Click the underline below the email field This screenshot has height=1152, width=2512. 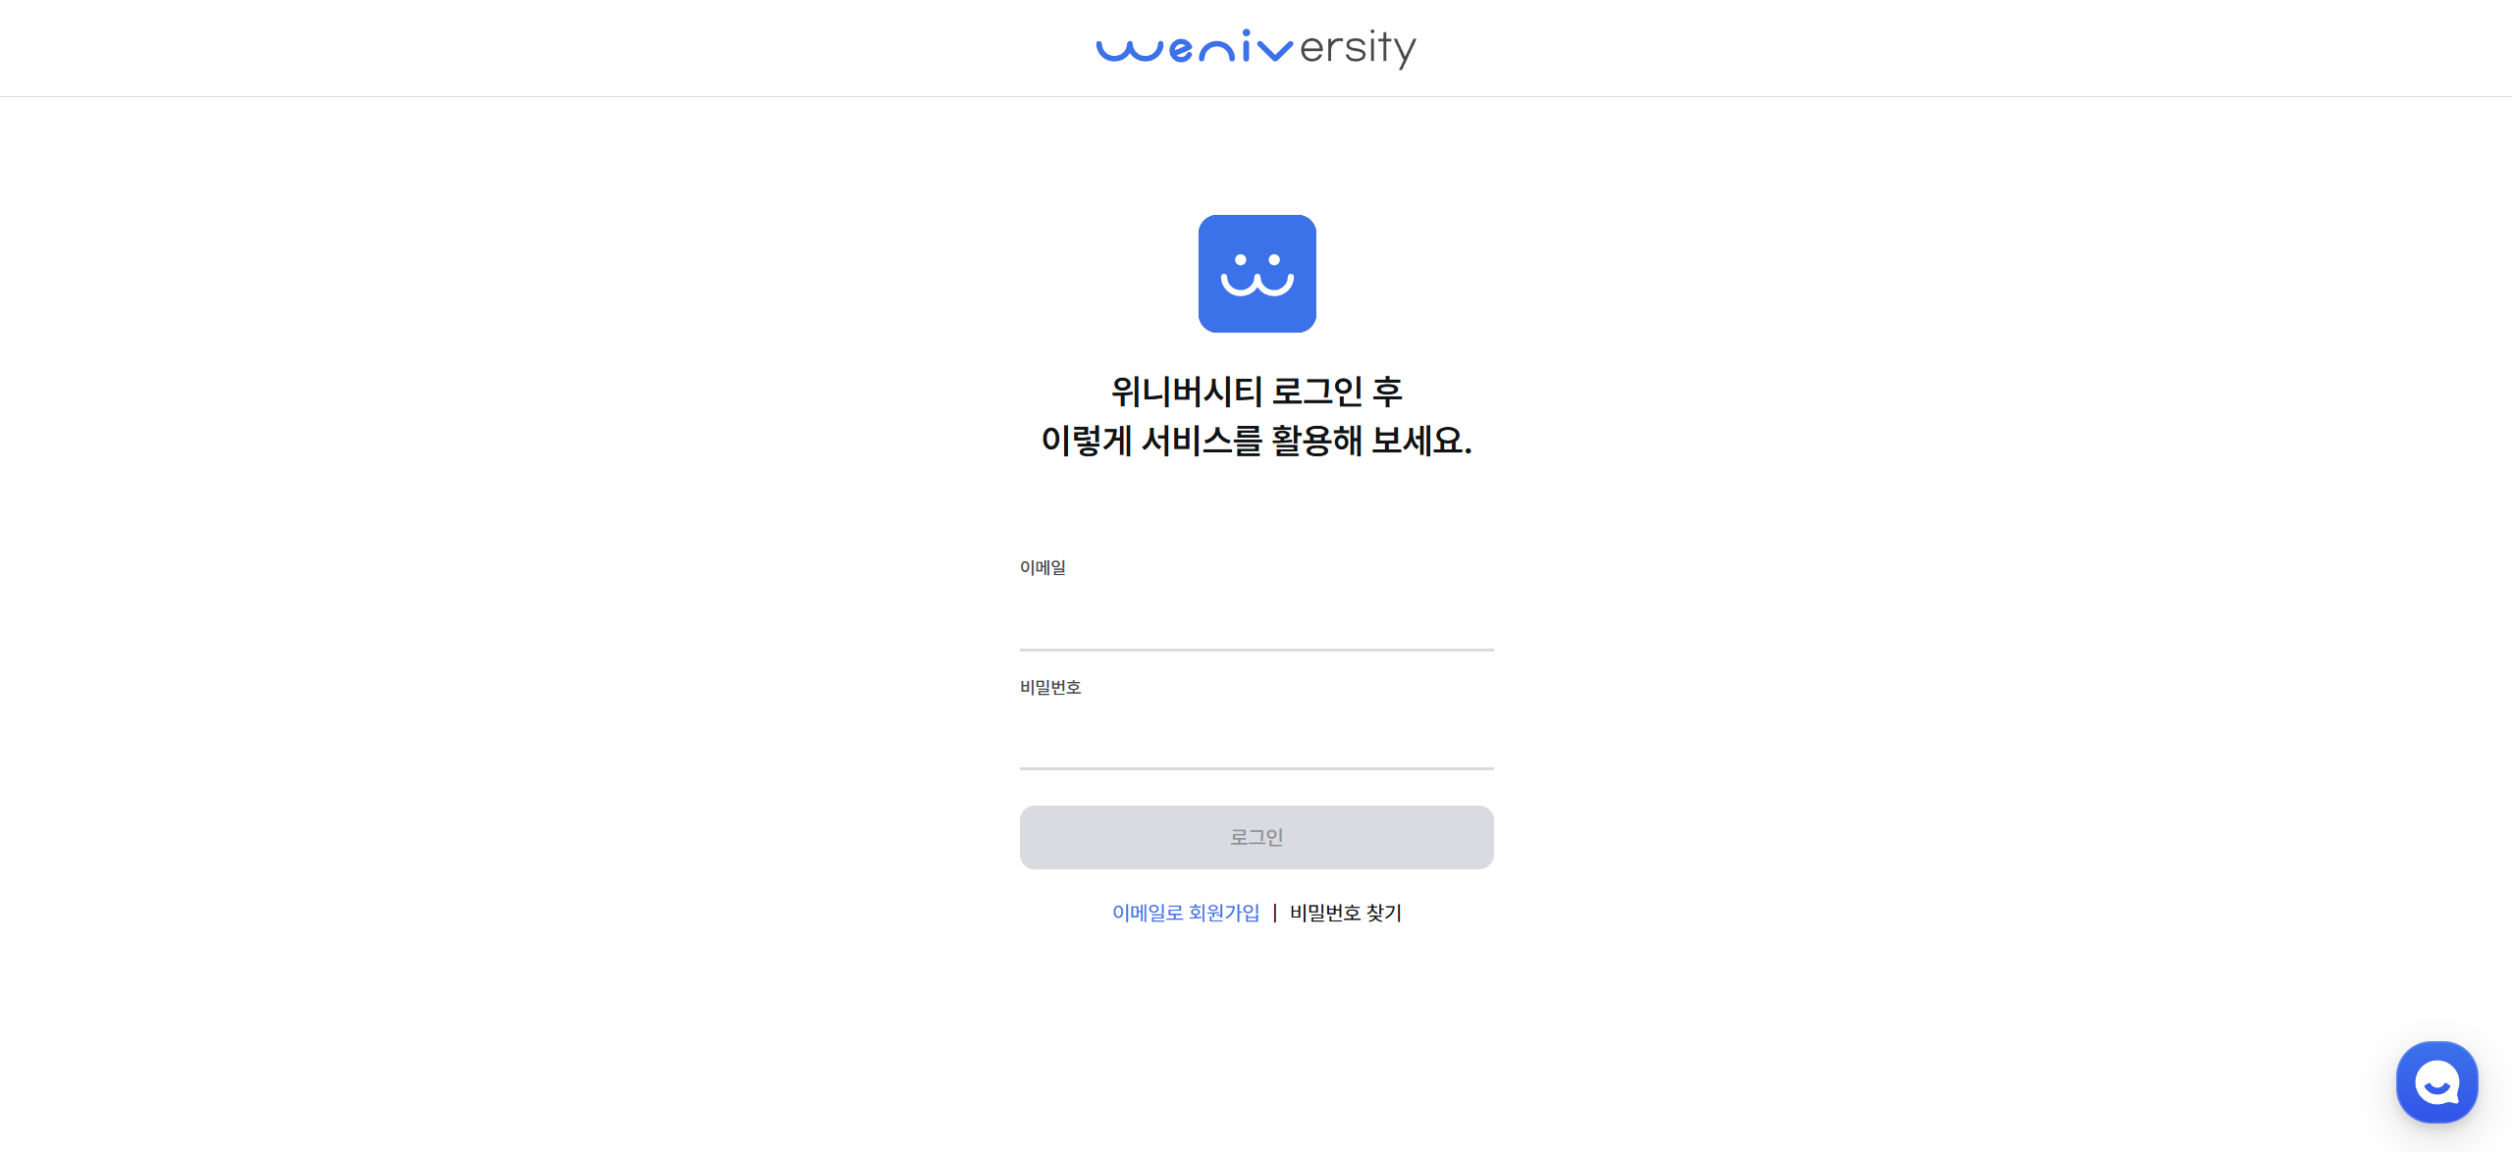[x=1256, y=650]
